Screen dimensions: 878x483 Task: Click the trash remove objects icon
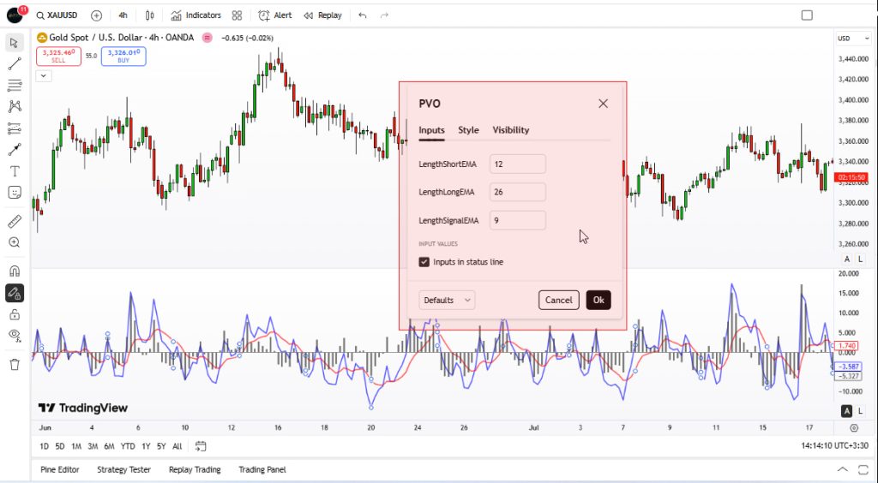click(x=15, y=365)
